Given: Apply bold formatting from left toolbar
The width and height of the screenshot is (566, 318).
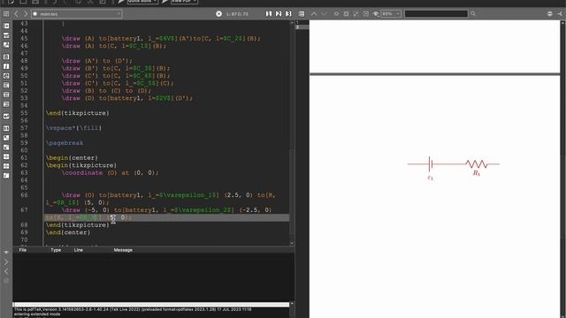Looking at the screenshot, I should pos(6,57).
